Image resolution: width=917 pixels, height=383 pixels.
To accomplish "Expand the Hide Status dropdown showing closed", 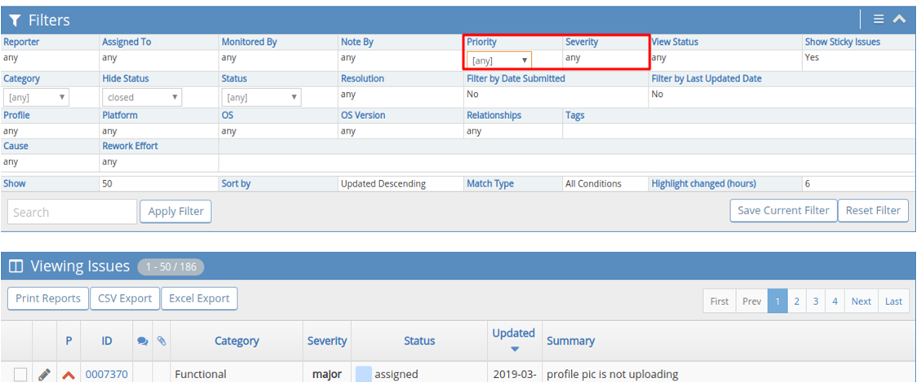I will pos(141,98).
